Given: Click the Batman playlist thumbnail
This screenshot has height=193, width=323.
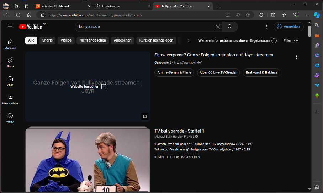Looking at the screenshot, I should (x=88, y=160).
